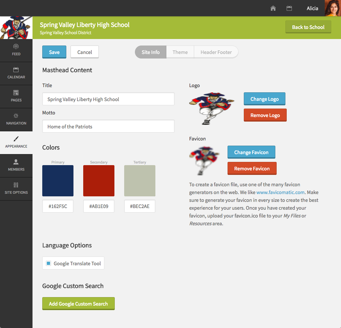Pick the Tertiary gray color swatch
341x328 pixels.
click(140, 181)
